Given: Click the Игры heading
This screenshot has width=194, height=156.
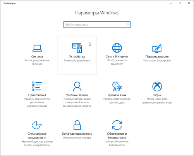Looking at the screenshot, I should [x=157, y=95].
